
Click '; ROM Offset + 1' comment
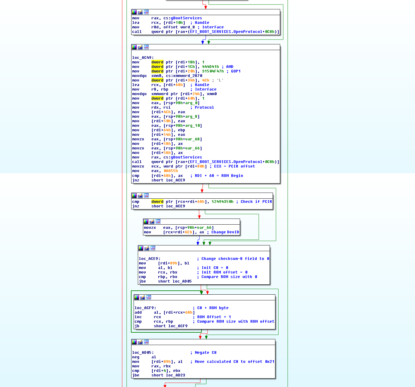pyautogui.click(x=212, y=317)
